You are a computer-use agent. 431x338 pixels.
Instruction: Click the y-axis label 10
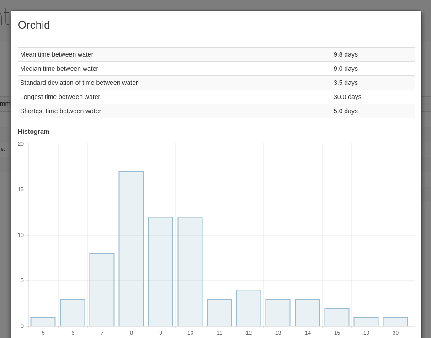(x=21, y=235)
